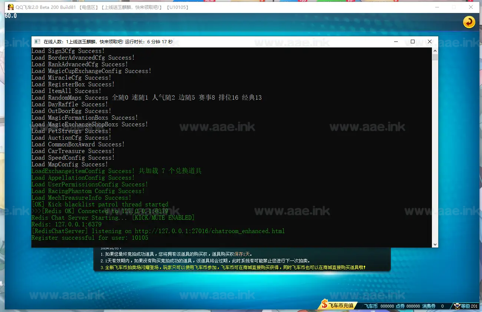Close the QQ飞车 game window
Image resolution: width=482 pixels, height=312 pixels.
471,7
